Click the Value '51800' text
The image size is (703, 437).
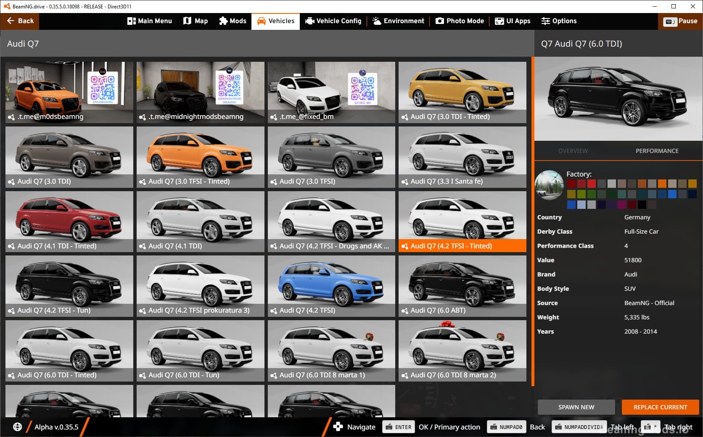click(x=633, y=260)
